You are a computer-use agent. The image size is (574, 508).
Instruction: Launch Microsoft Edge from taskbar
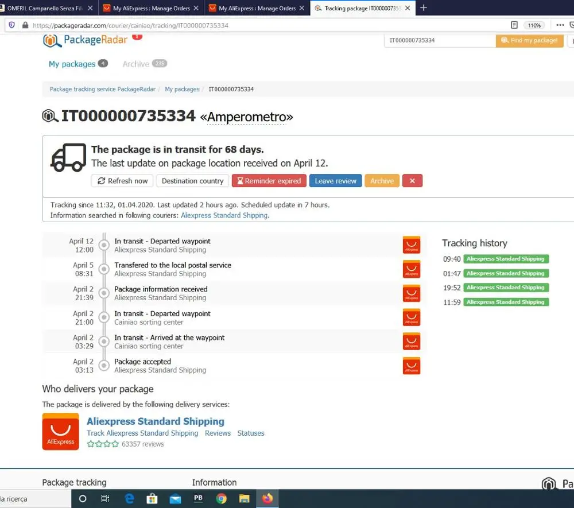[129, 498]
